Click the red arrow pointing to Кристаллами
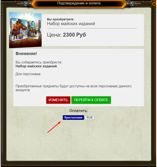This screenshot has height=167, width=157. (54, 127)
